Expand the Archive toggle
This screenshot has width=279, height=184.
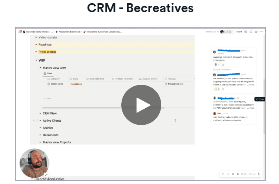[x=40, y=128]
